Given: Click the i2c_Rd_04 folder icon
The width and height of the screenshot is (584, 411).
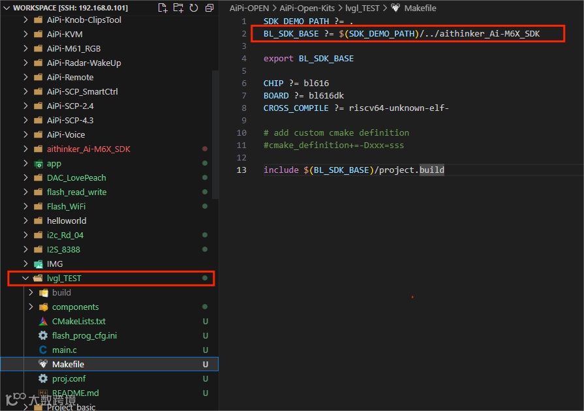Looking at the screenshot, I should [x=38, y=236].
